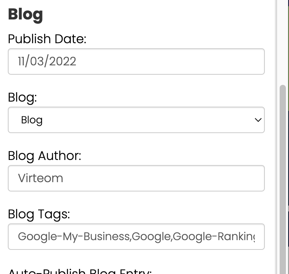Select the "Blog" value shown in dropdown
Screen dimensions: 289x274
click(32, 120)
